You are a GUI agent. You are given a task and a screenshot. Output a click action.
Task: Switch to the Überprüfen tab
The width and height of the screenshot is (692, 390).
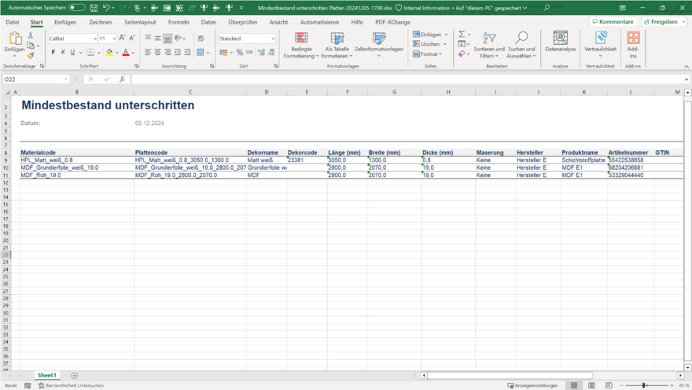click(x=242, y=22)
